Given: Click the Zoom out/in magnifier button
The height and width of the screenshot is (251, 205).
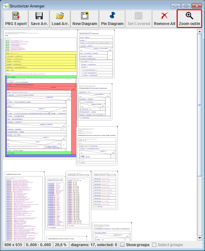Looking at the screenshot, I should click(189, 19).
